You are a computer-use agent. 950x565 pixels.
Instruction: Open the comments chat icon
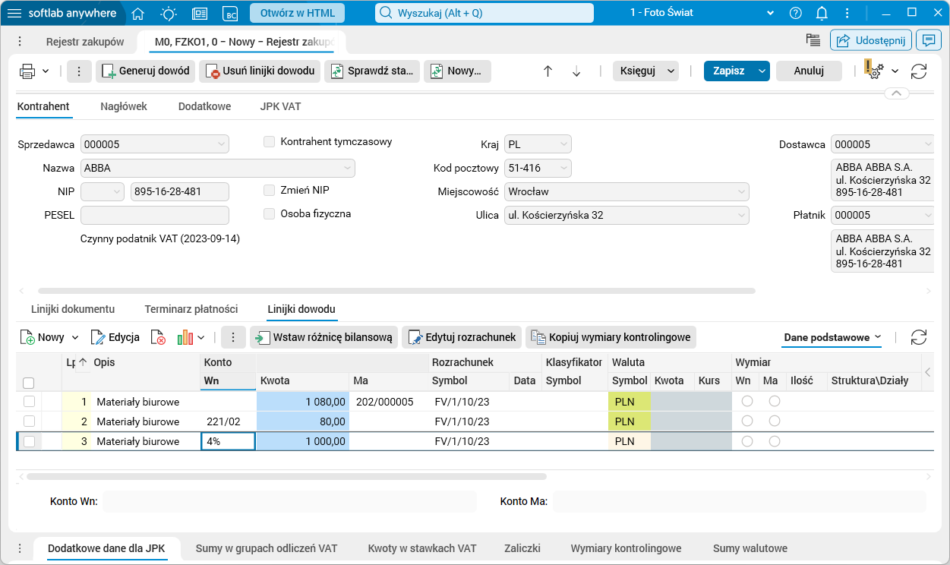[929, 40]
